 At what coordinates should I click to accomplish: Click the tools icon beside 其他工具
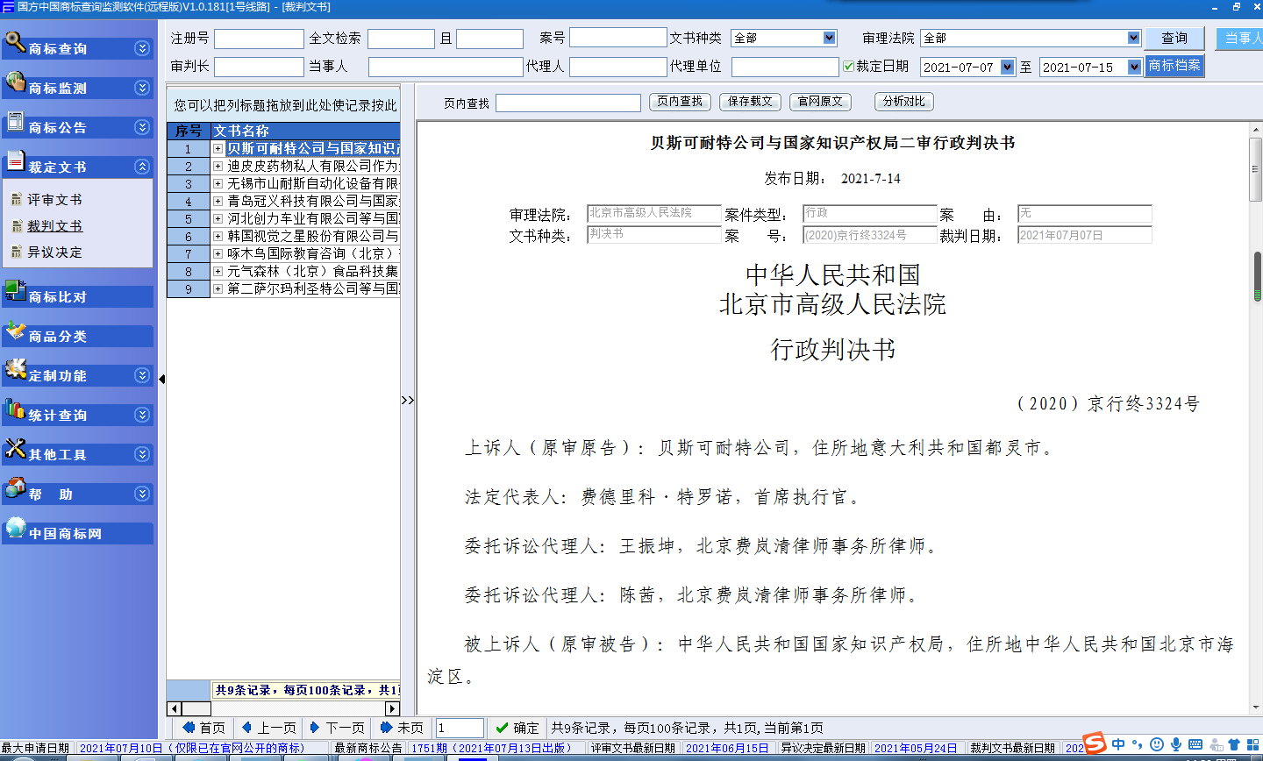point(15,448)
